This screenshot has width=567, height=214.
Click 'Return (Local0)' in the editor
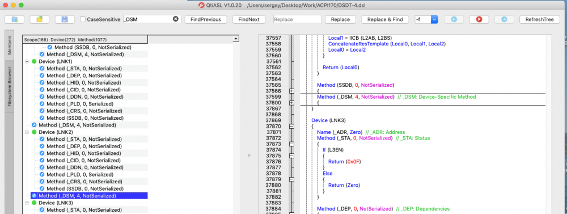(341, 68)
